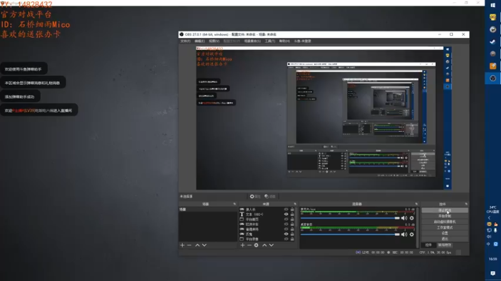The height and width of the screenshot is (281, 501).
Task: Open the 工具(T) menu in OBS
Action: tap(270, 41)
